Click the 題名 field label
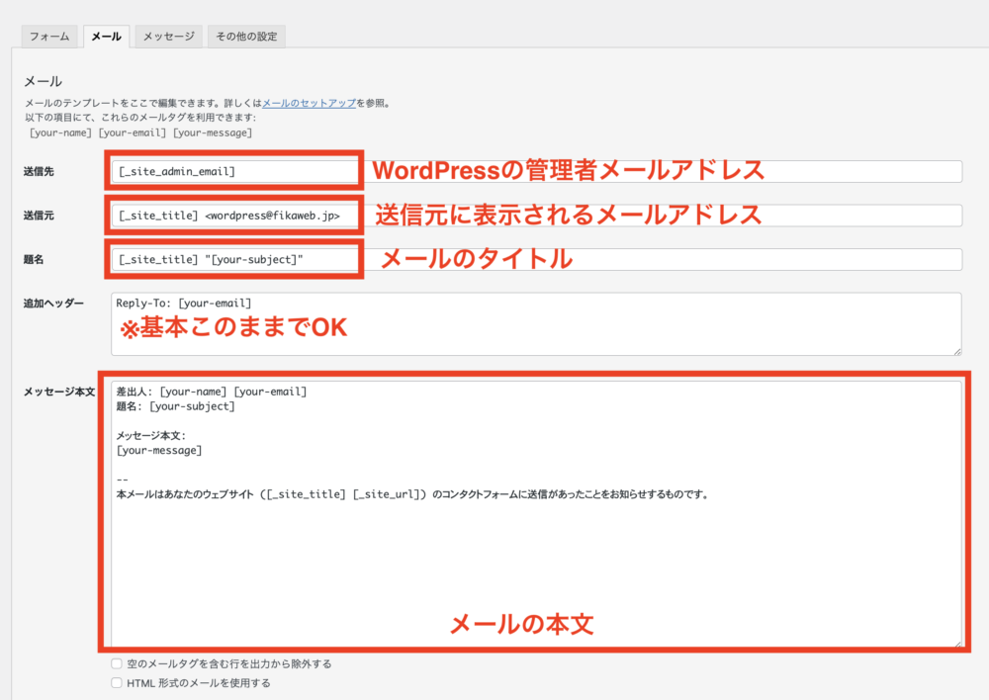989x700 pixels. click(34, 259)
